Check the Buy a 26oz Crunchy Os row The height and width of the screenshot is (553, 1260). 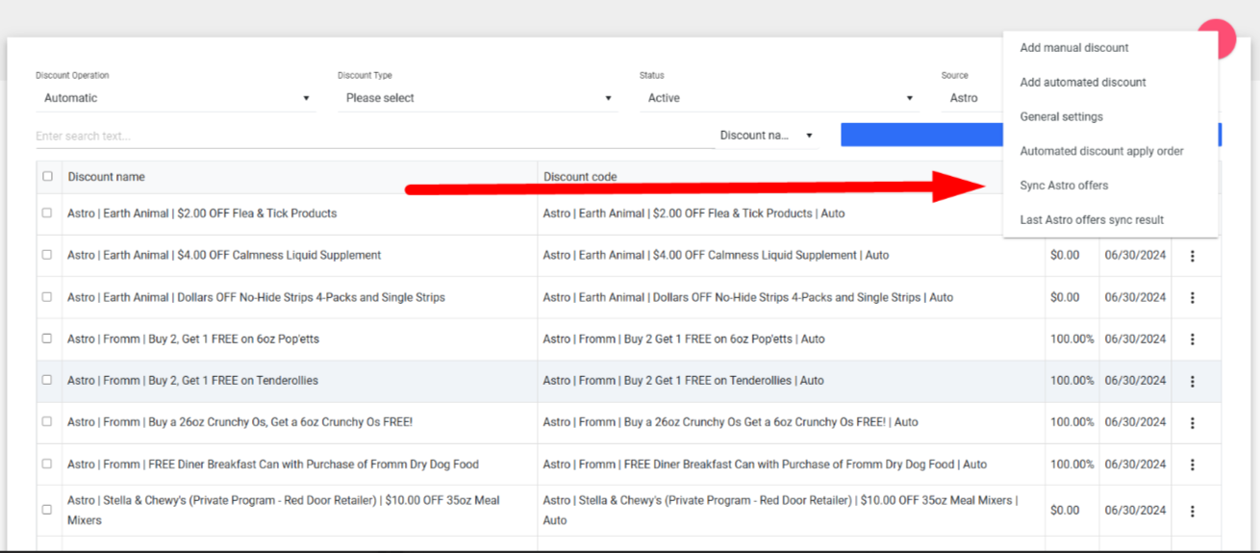47,421
